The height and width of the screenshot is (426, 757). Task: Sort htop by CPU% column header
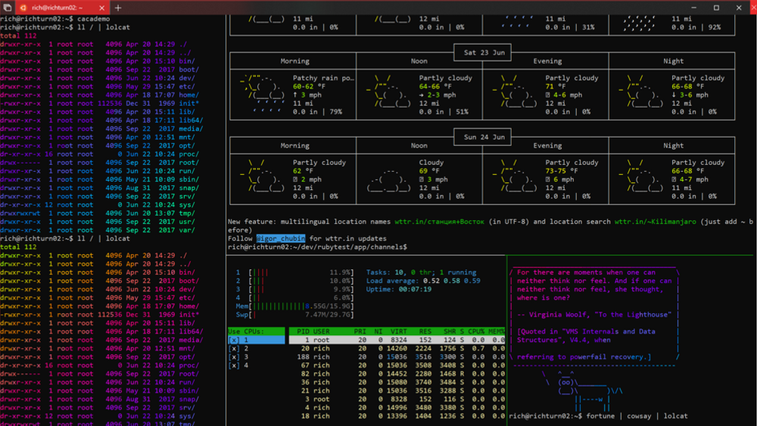476,331
